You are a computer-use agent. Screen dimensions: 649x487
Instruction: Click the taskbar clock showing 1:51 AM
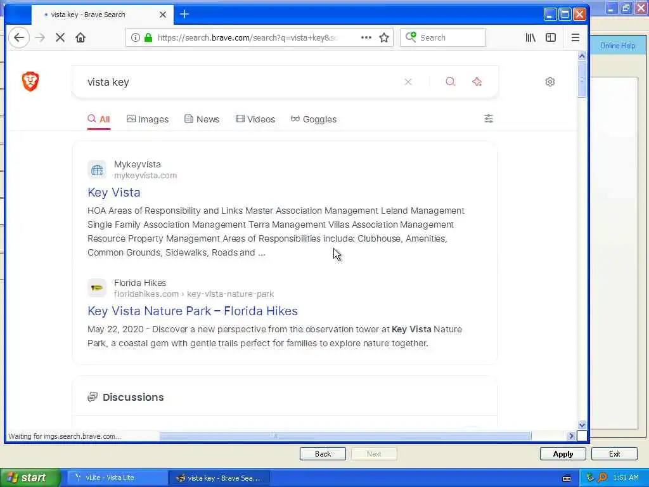[x=626, y=477]
